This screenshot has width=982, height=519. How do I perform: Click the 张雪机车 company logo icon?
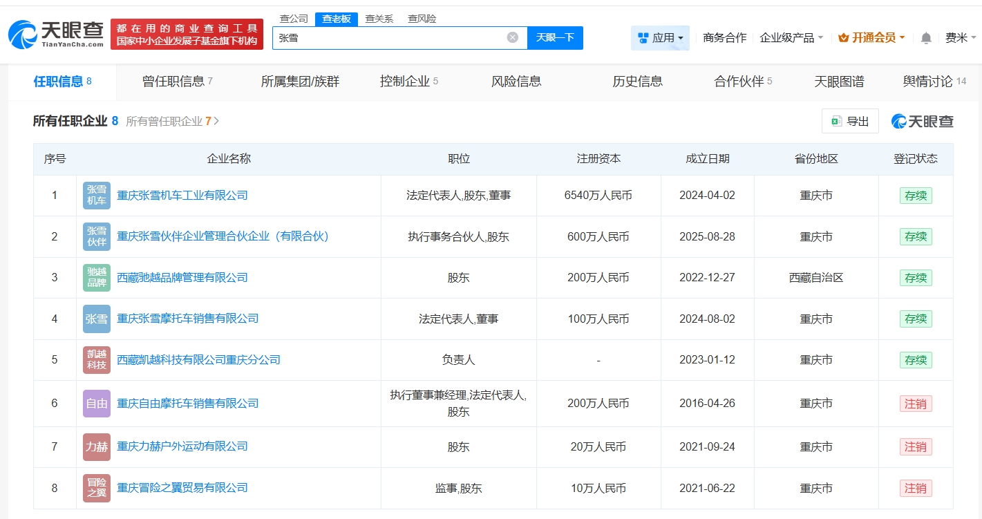click(96, 196)
